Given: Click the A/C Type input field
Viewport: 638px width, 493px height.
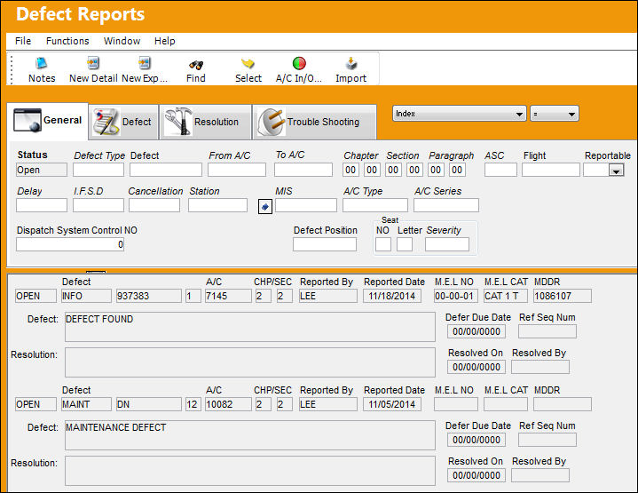Looking at the screenshot, I should tap(375, 205).
